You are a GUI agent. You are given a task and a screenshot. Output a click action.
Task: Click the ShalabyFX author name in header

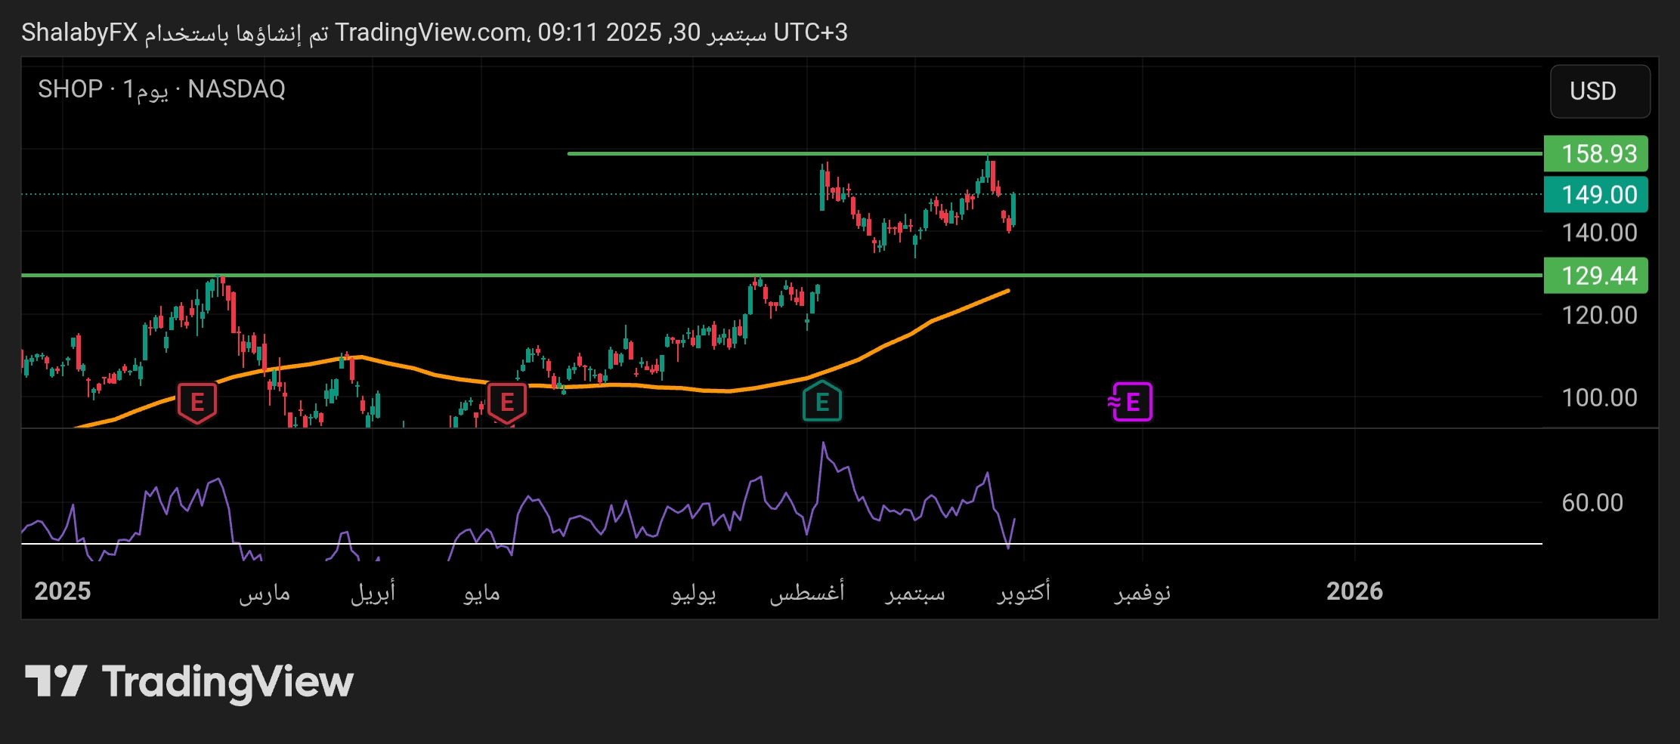[x=79, y=32]
